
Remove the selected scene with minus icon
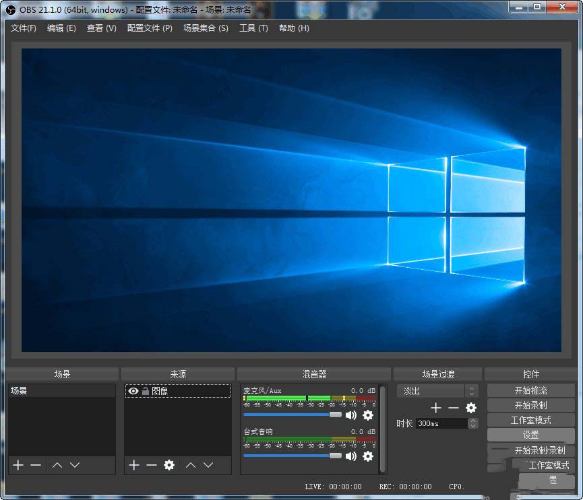(36, 465)
